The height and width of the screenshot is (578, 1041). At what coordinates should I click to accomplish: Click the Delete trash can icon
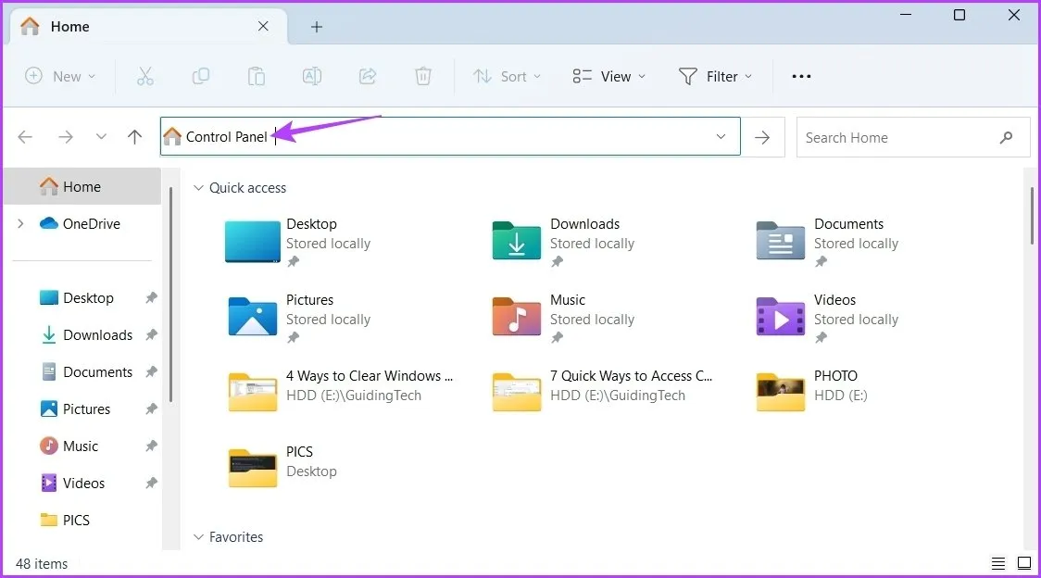pyautogui.click(x=423, y=77)
